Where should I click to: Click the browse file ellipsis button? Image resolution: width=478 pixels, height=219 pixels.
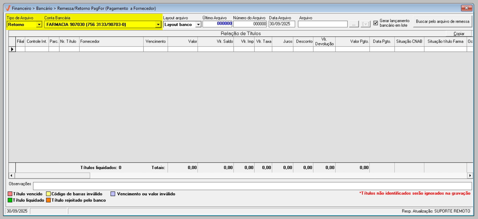pyautogui.click(x=354, y=24)
